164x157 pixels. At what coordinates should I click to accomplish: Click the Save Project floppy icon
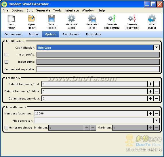click(x=52, y=18)
